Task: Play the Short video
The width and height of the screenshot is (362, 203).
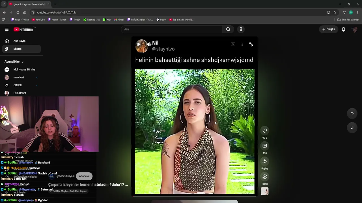Action: 139,44
